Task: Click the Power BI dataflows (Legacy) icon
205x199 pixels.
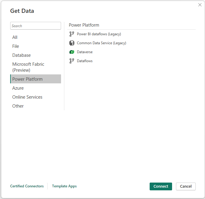Action: tap(72, 34)
